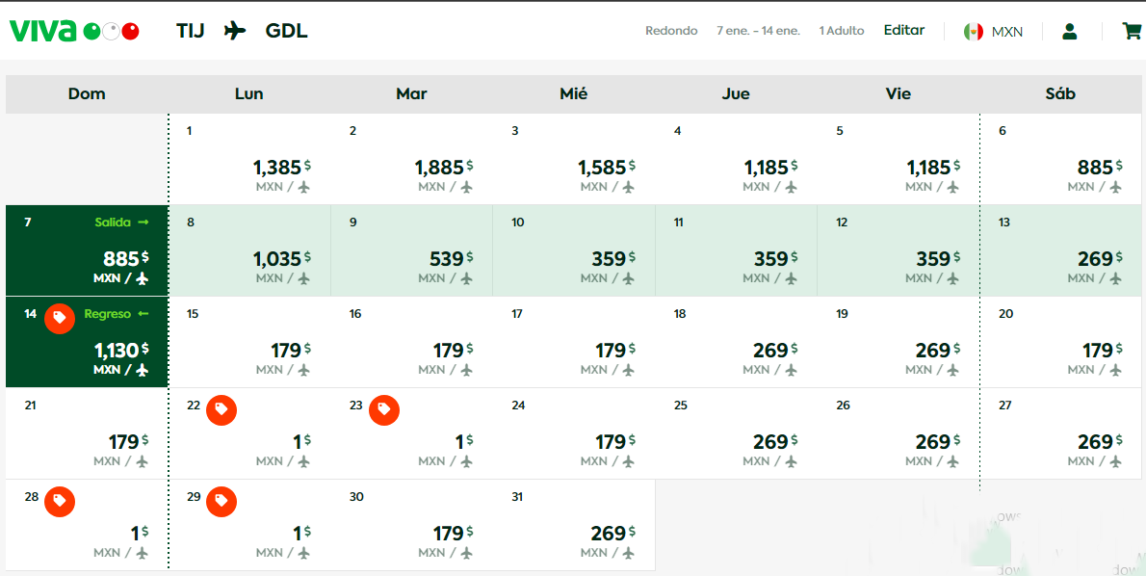Click the Mexico flag icon
Image resolution: width=1146 pixels, height=576 pixels.
click(974, 31)
